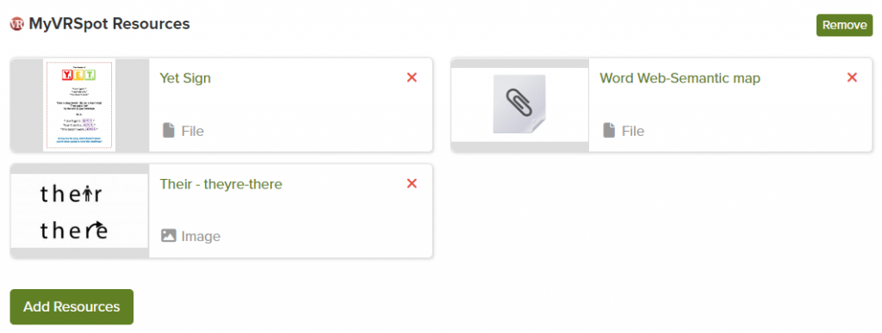Click the green Remove button
This screenshot has height=333, width=882.
click(x=844, y=25)
